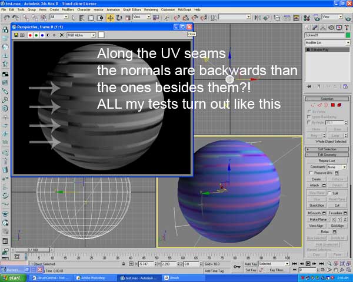
Task: Save bitmap in rendered frame window
Action: tap(16, 35)
